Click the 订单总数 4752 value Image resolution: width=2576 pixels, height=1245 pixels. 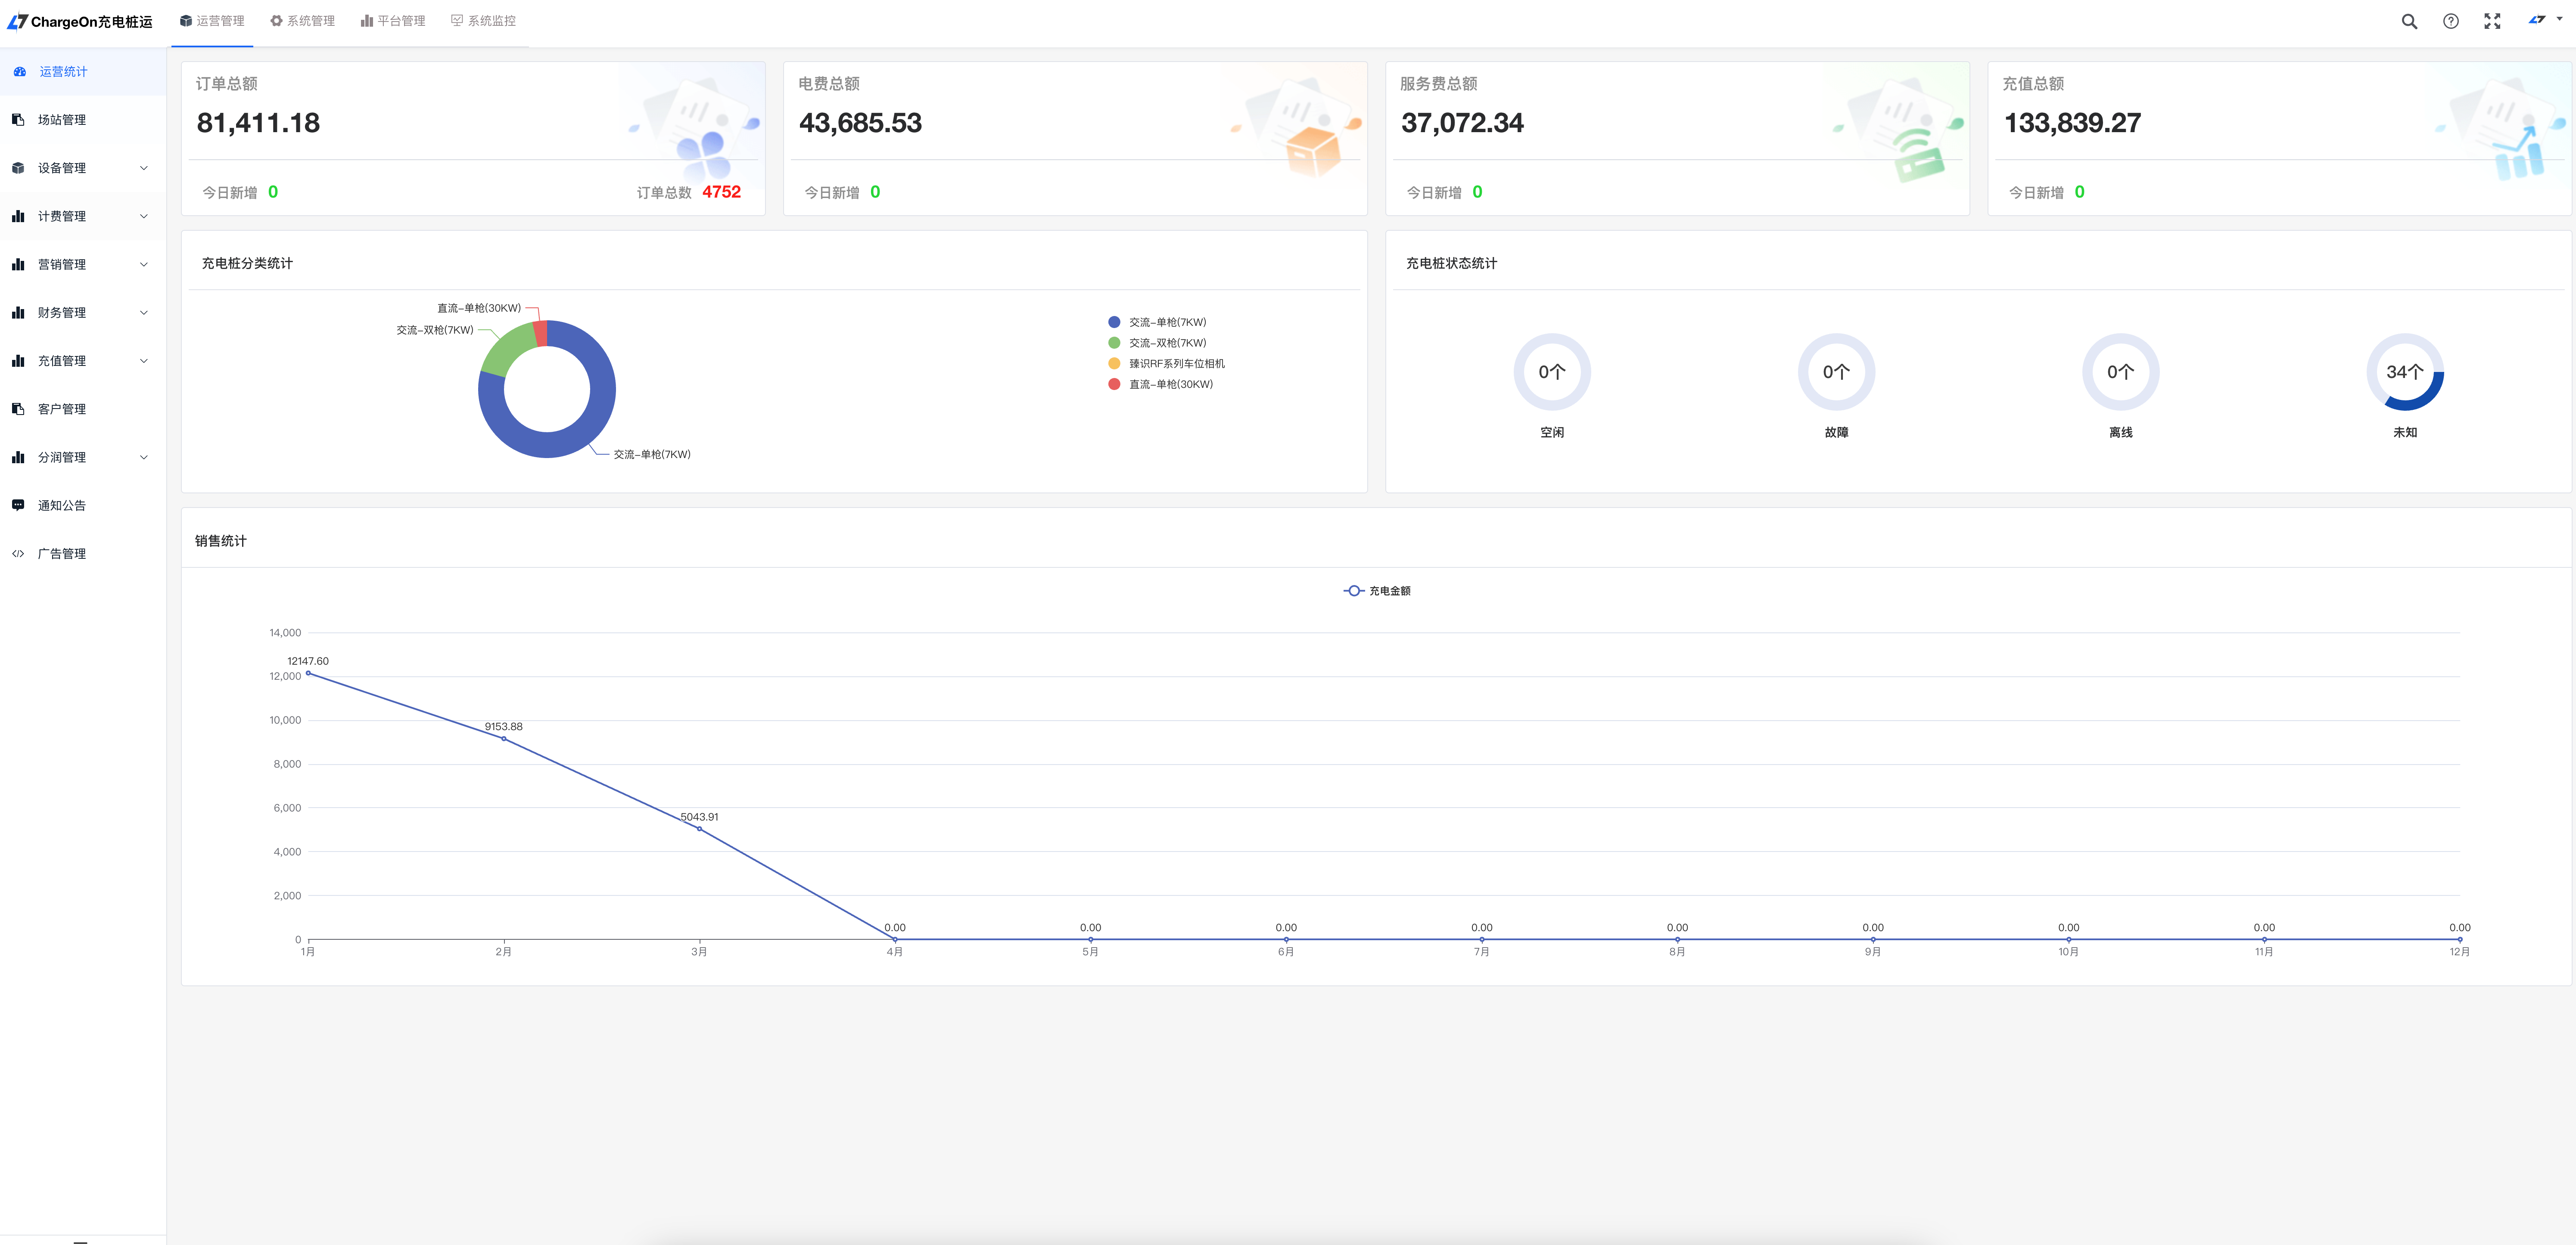[x=721, y=192]
